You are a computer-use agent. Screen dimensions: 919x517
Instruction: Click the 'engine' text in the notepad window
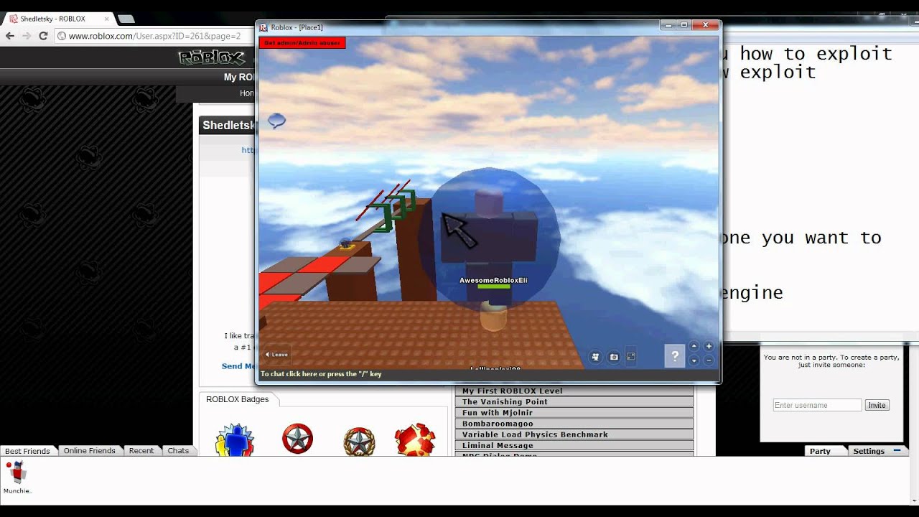(x=751, y=293)
